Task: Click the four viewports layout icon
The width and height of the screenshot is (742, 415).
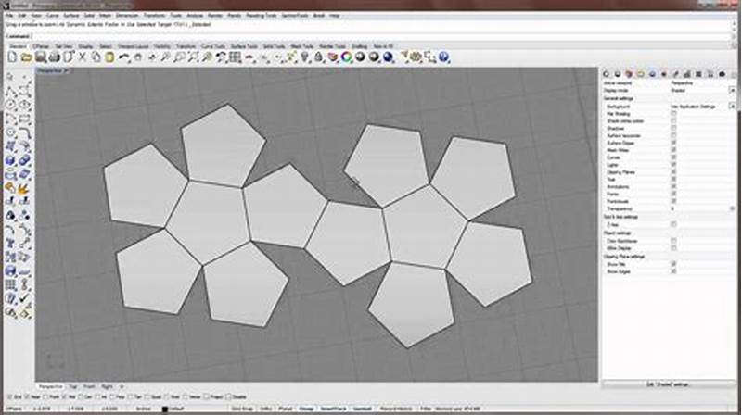Action: click(x=236, y=57)
